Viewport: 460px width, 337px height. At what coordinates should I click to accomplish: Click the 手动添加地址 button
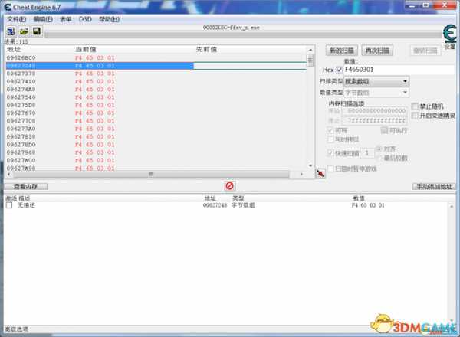(x=433, y=186)
